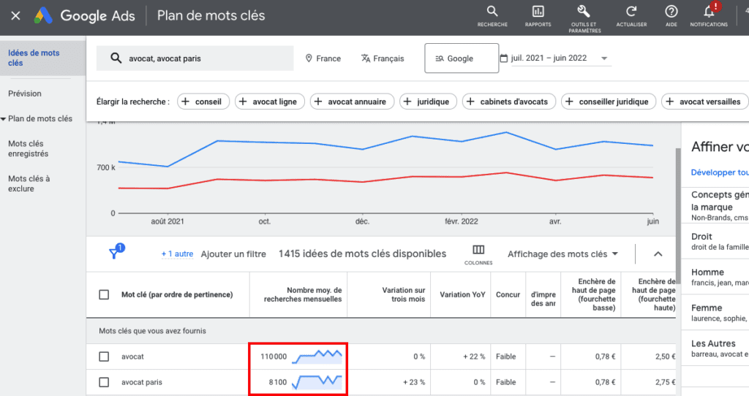749x396 pixels.
Task: Open the Aide help icon
Action: pyautogui.click(x=671, y=12)
